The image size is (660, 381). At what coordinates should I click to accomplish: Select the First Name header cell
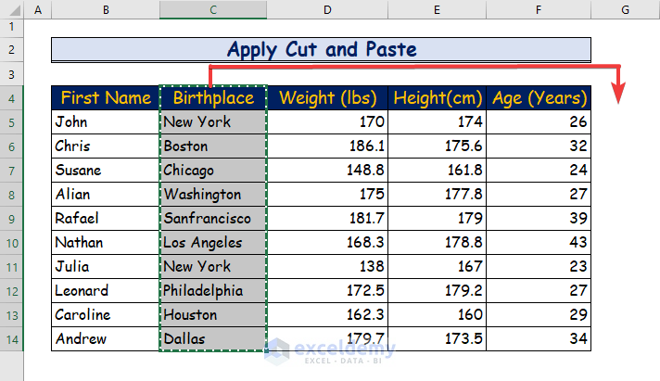[x=106, y=98]
